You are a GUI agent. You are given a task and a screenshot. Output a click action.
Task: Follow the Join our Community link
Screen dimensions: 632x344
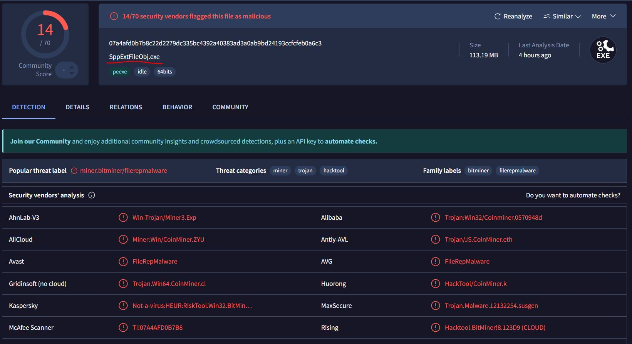point(40,141)
